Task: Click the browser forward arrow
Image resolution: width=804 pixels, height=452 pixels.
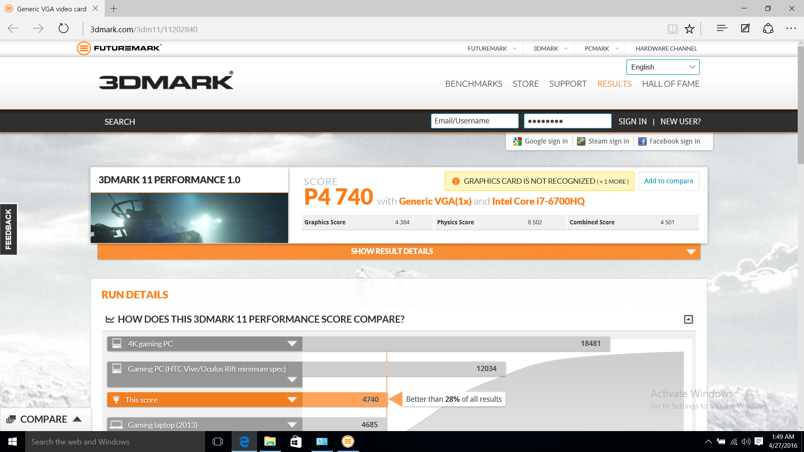Action: coord(38,28)
